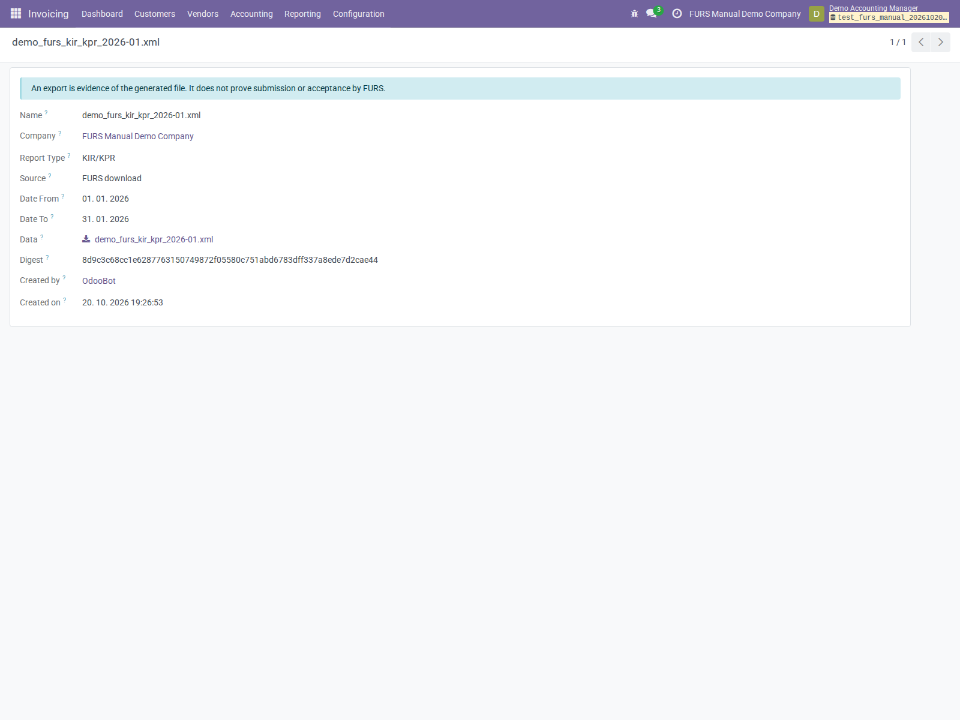Click the Report Type value KIR/KPR

click(98, 158)
